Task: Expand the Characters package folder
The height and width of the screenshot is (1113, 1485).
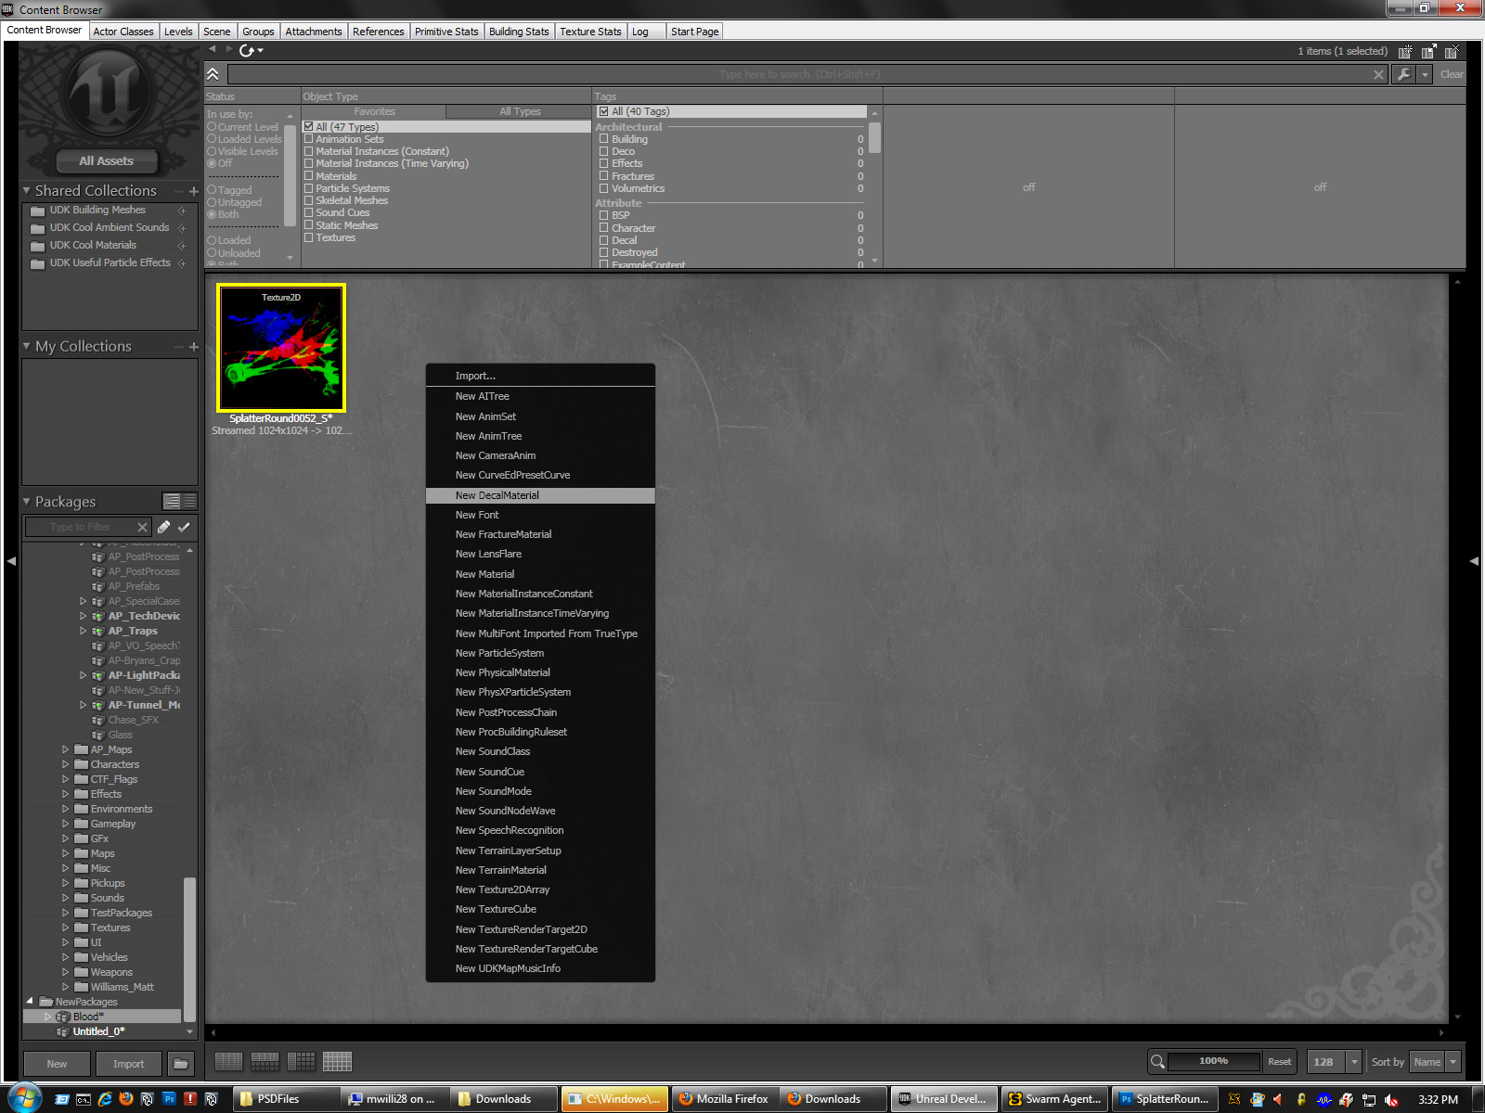Action: 66,764
